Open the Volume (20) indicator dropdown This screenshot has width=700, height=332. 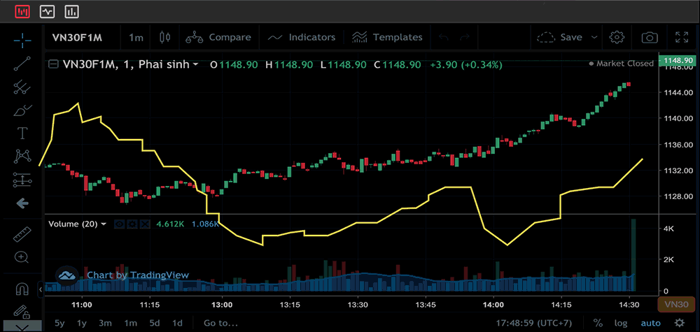pos(104,224)
